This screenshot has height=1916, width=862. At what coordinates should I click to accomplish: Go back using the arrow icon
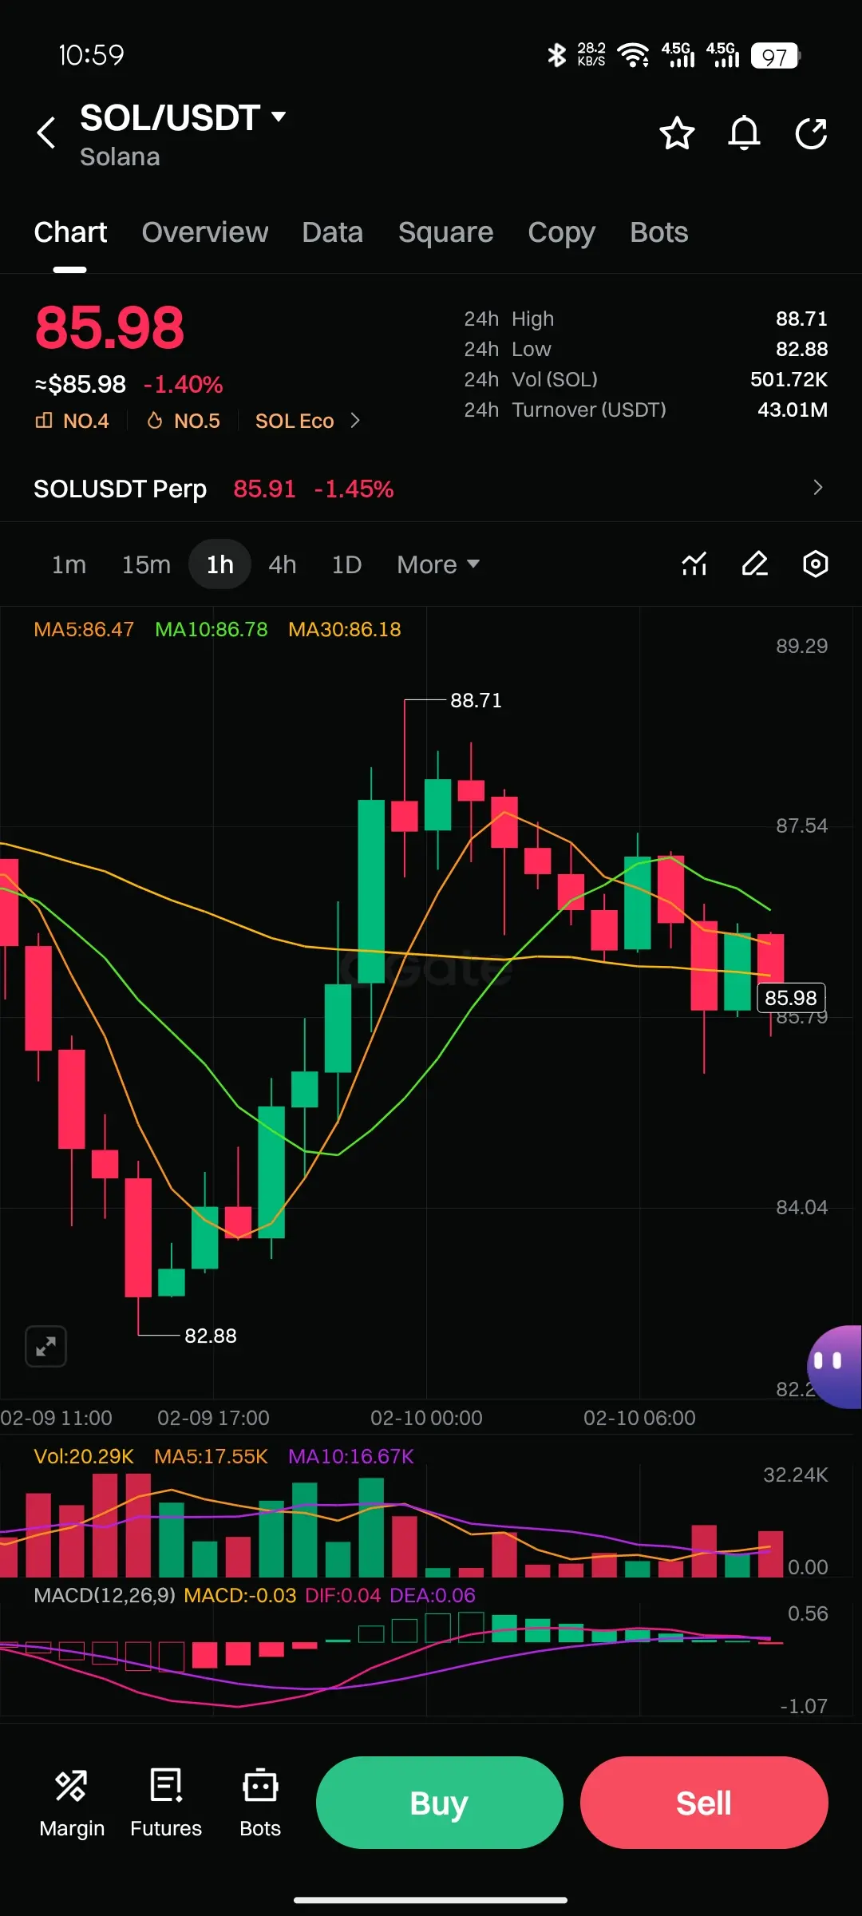coord(46,133)
